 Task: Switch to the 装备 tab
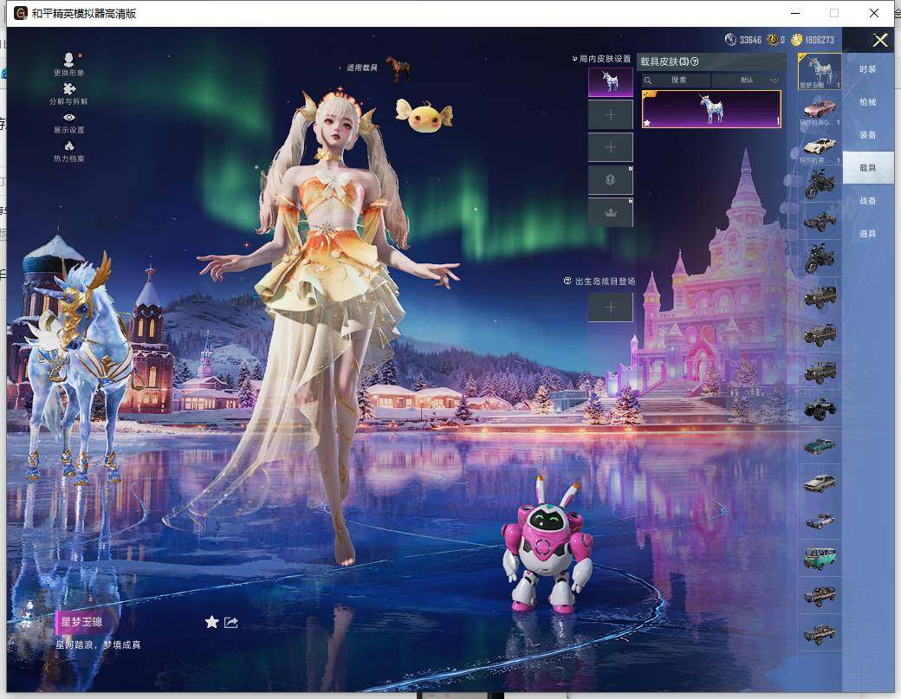pos(868,135)
